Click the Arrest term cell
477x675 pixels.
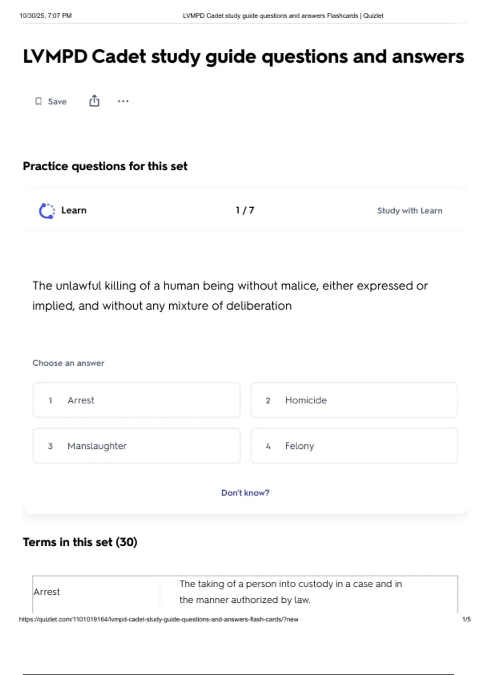(x=96, y=592)
